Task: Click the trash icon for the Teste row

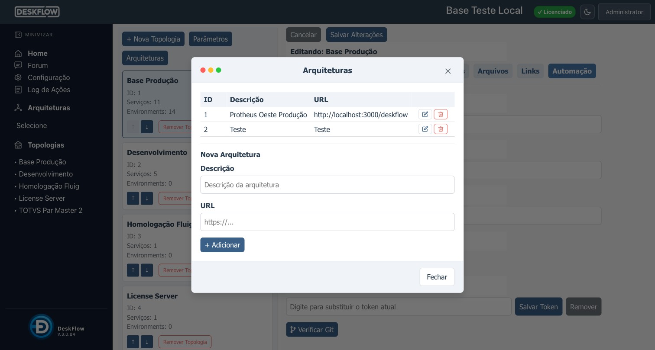Action: click(x=441, y=129)
